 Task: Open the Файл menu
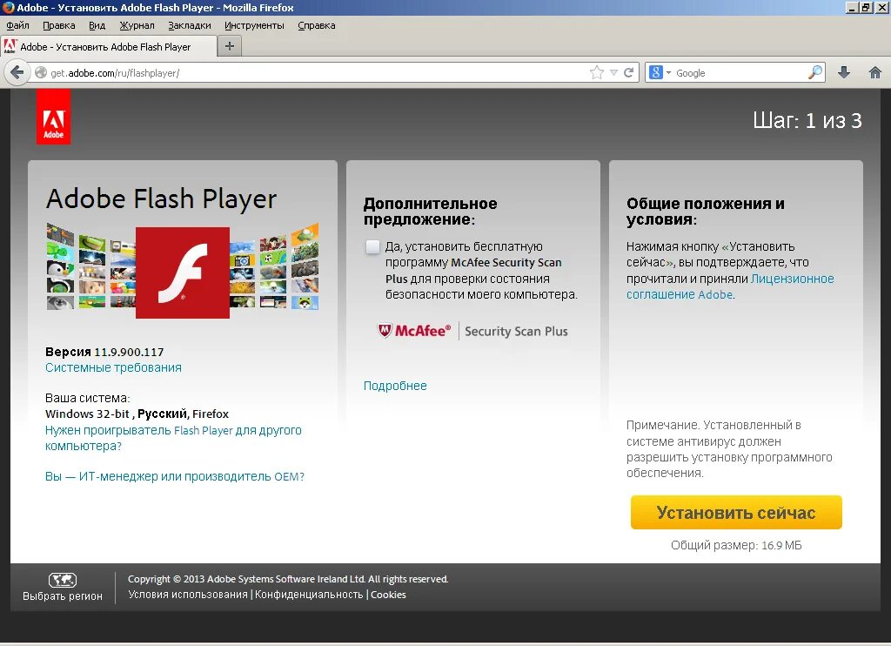click(17, 25)
